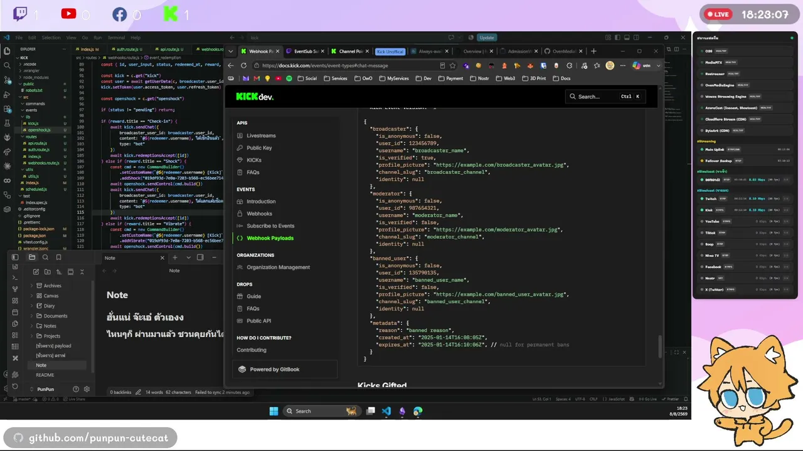Click the docs page vertical scrollbar
Image resolution: width=803 pixels, height=451 pixels.
tap(659, 346)
